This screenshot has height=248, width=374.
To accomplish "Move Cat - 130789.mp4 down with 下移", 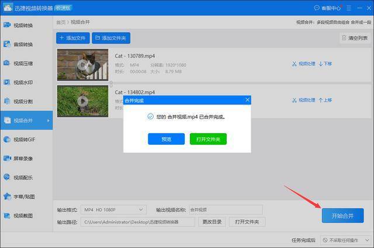I will click(x=325, y=64).
